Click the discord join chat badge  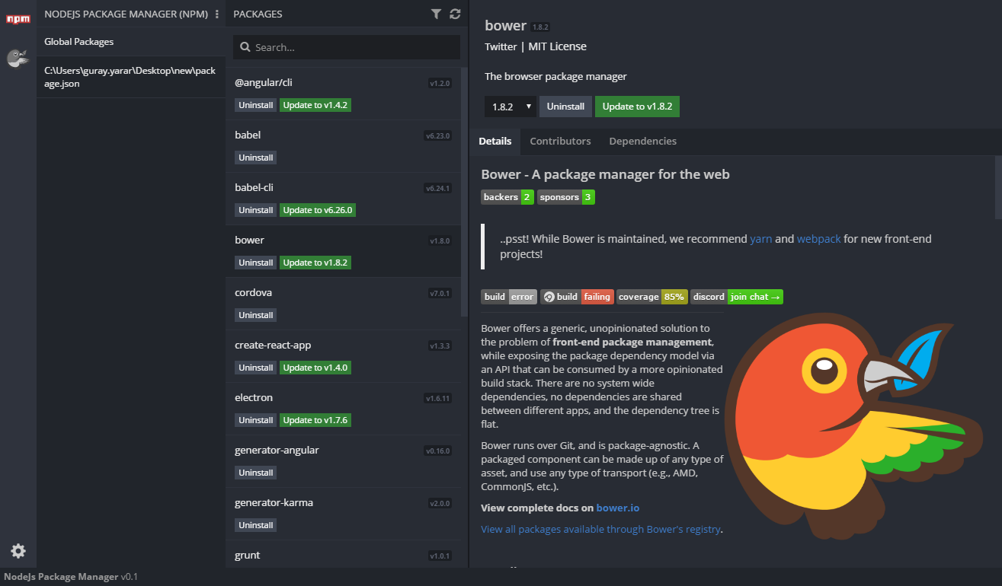pos(737,297)
